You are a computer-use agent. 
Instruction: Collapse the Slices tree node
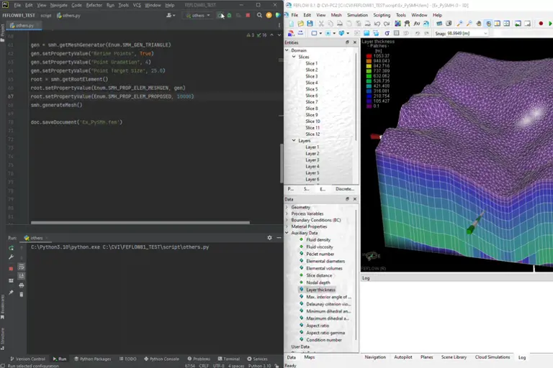pyautogui.click(x=294, y=57)
